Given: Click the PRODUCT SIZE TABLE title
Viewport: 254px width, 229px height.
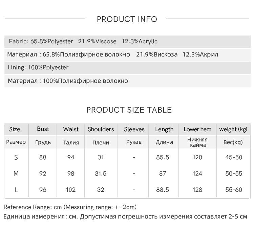Looking at the screenshot, I should pos(129,110).
